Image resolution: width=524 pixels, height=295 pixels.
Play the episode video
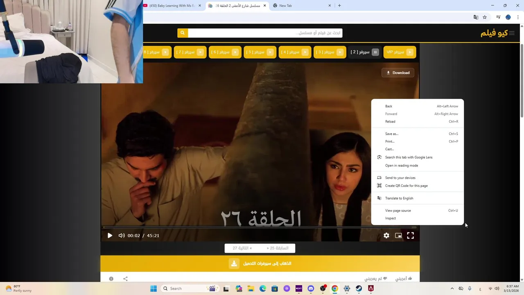click(x=110, y=236)
